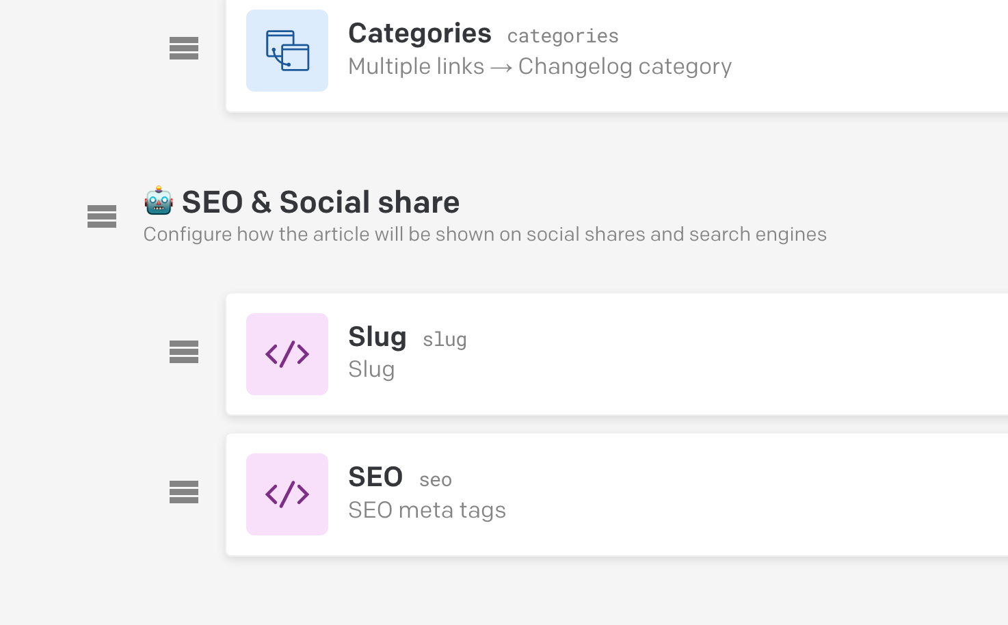
Task: Open the SEO field title
Action: (x=375, y=477)
